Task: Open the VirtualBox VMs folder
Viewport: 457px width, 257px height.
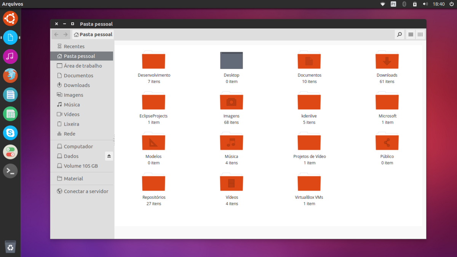Action: click(x=309, y=182)
